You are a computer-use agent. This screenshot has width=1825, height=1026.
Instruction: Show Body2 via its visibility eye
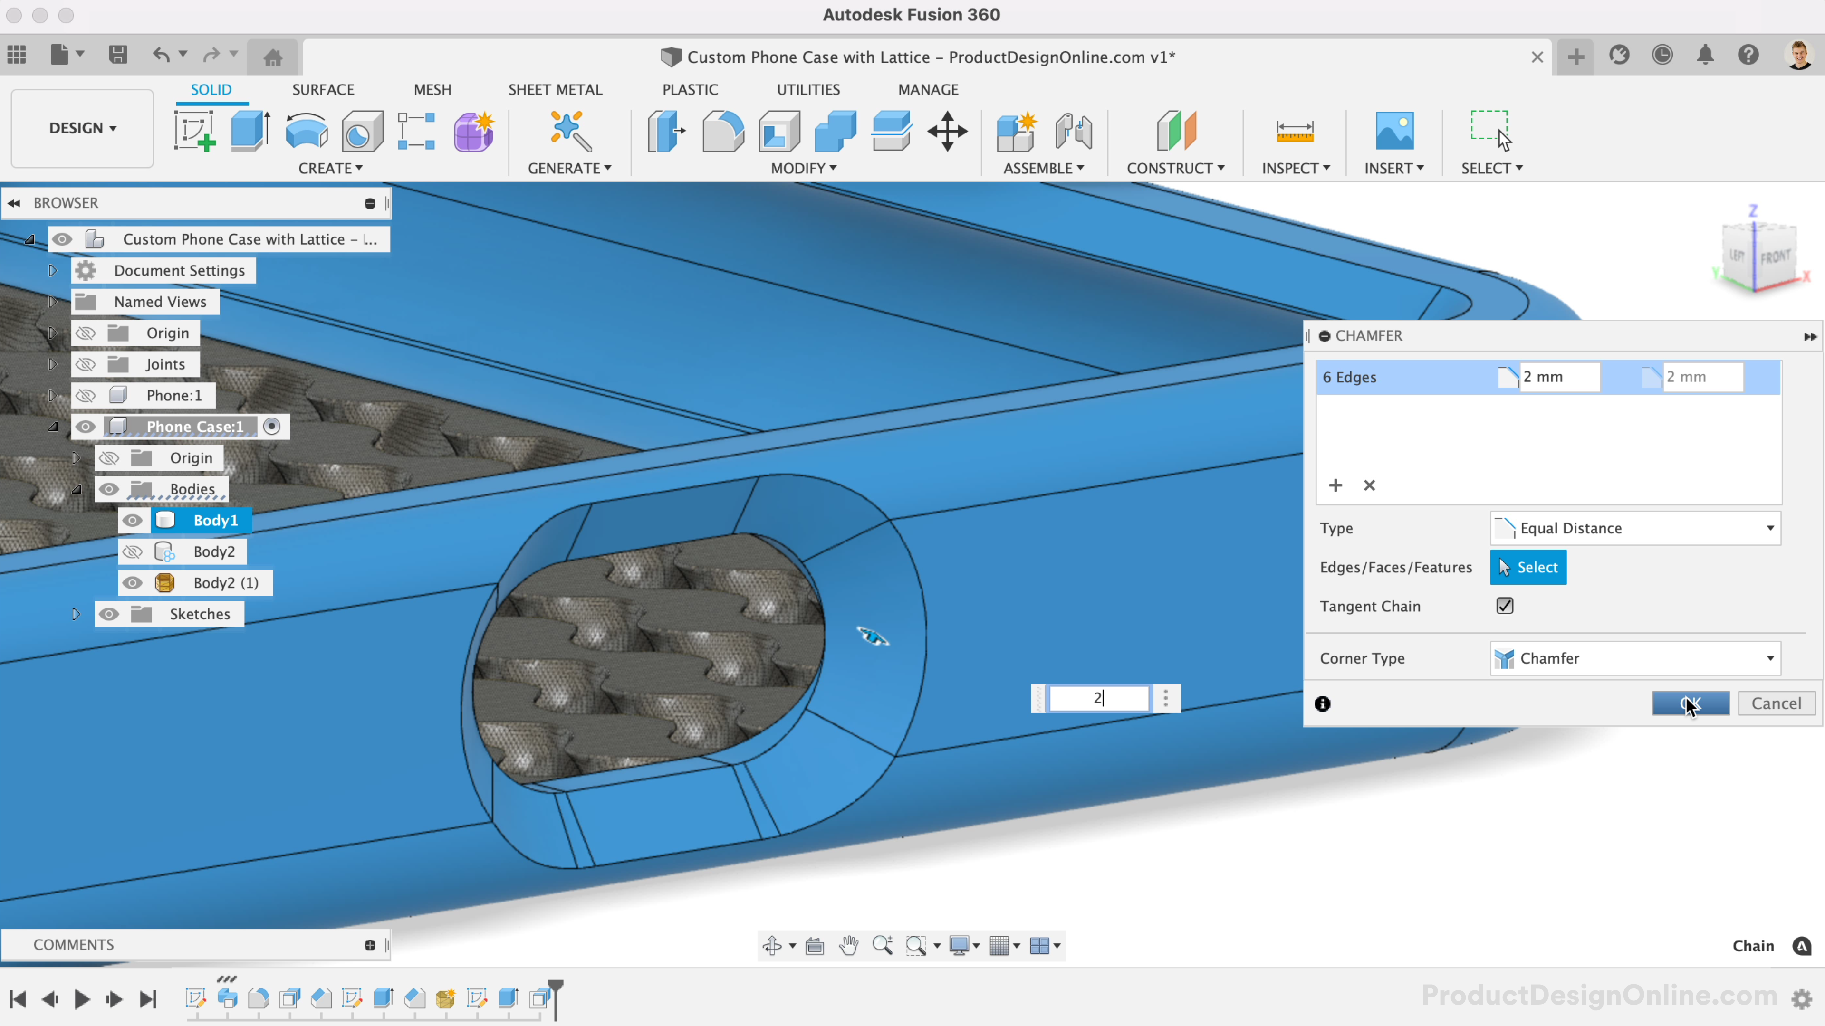point(133,551)
